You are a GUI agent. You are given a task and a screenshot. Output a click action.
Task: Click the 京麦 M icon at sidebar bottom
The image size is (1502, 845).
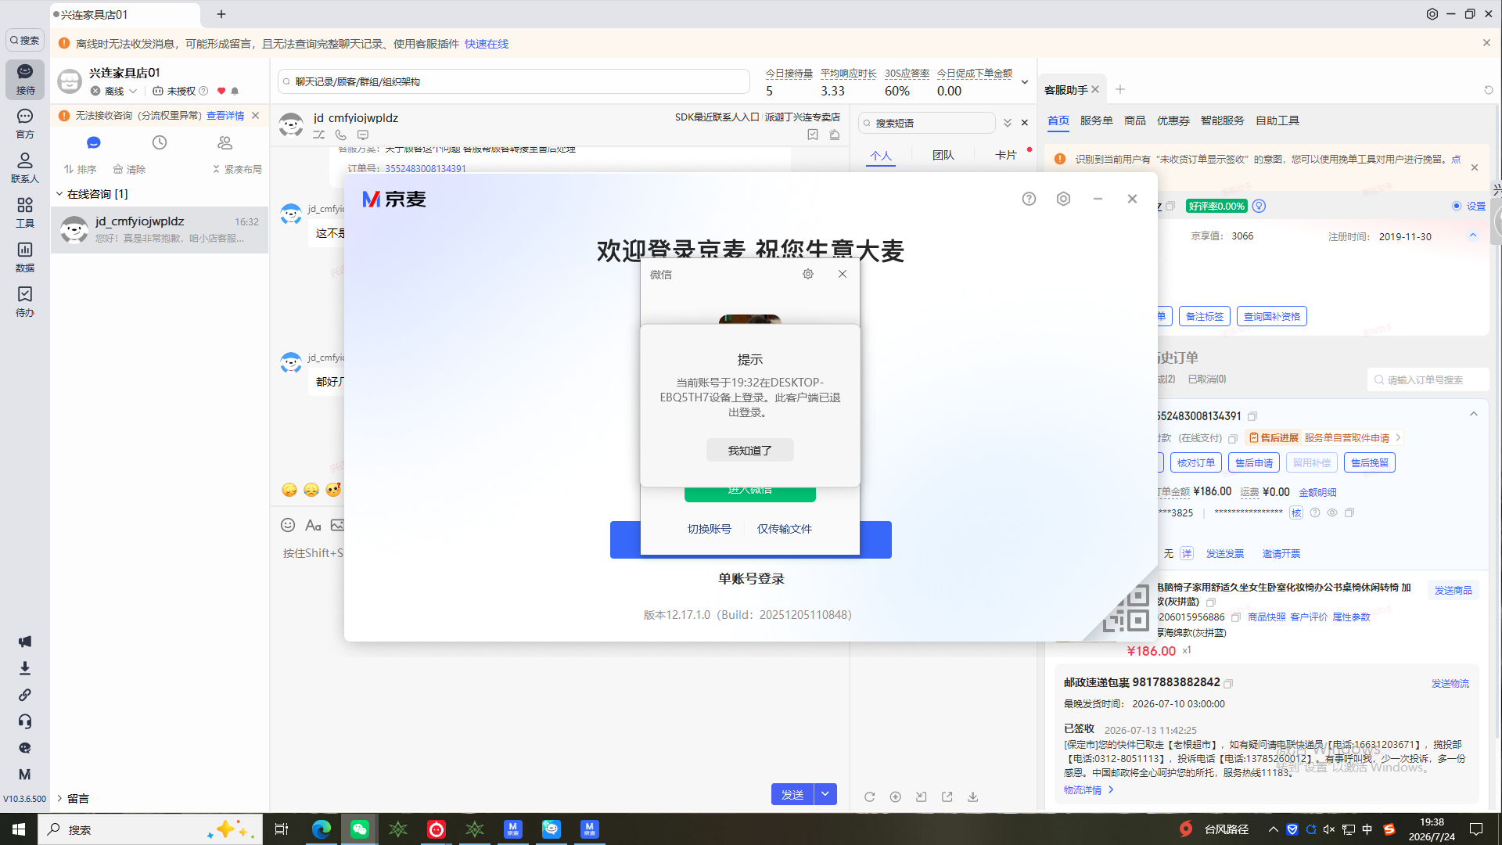click(x=25, y=775)
